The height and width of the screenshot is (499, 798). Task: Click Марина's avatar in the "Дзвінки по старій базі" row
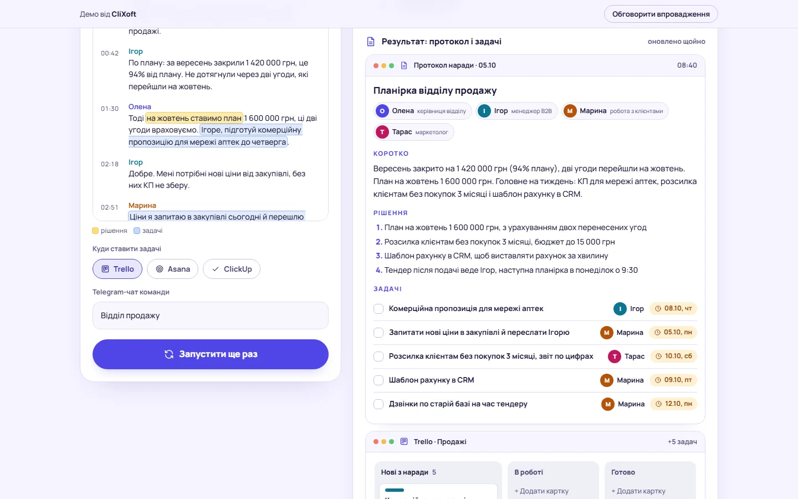click(608, 404)
